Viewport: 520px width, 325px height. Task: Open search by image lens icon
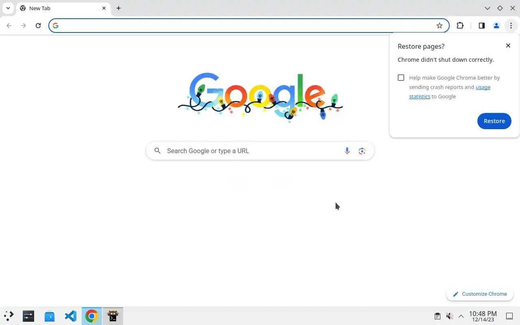(362, 151)
